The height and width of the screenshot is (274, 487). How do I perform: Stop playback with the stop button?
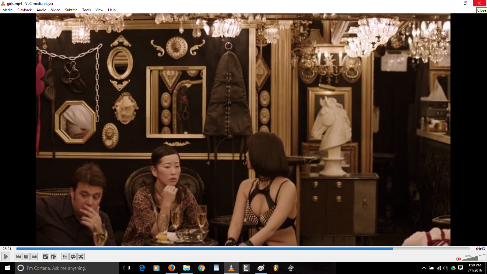(x=26, y=257)
